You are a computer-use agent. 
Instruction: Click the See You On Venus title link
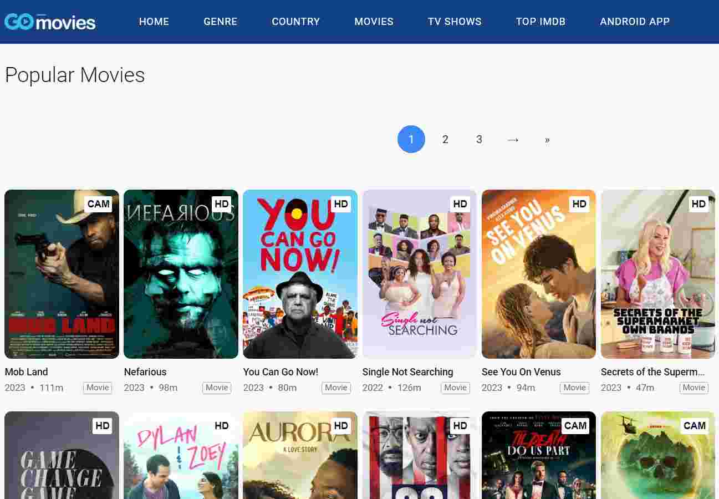(x=521, y=372)
